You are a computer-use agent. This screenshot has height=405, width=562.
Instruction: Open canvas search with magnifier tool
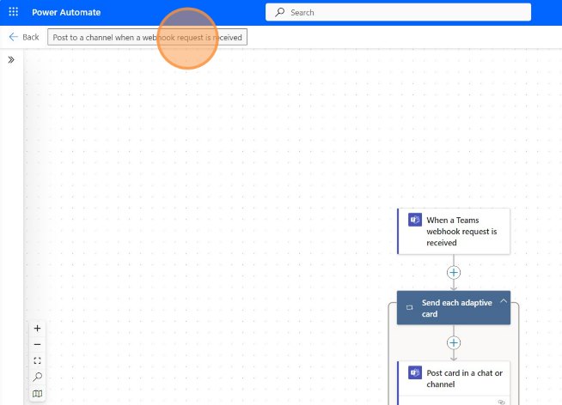[x=37, y=377]
